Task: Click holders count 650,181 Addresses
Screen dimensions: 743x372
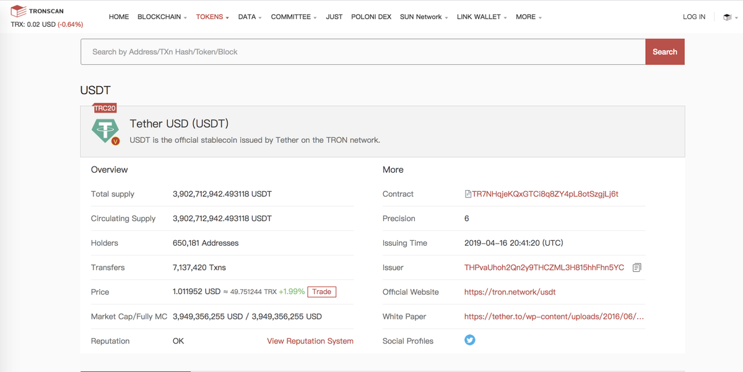Action: [x=206, y=243]
